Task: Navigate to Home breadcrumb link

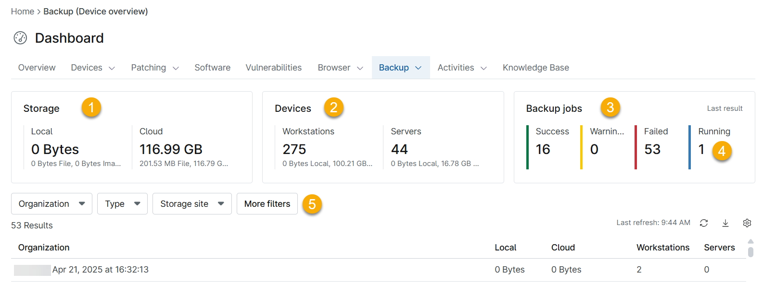Action: 23,12
